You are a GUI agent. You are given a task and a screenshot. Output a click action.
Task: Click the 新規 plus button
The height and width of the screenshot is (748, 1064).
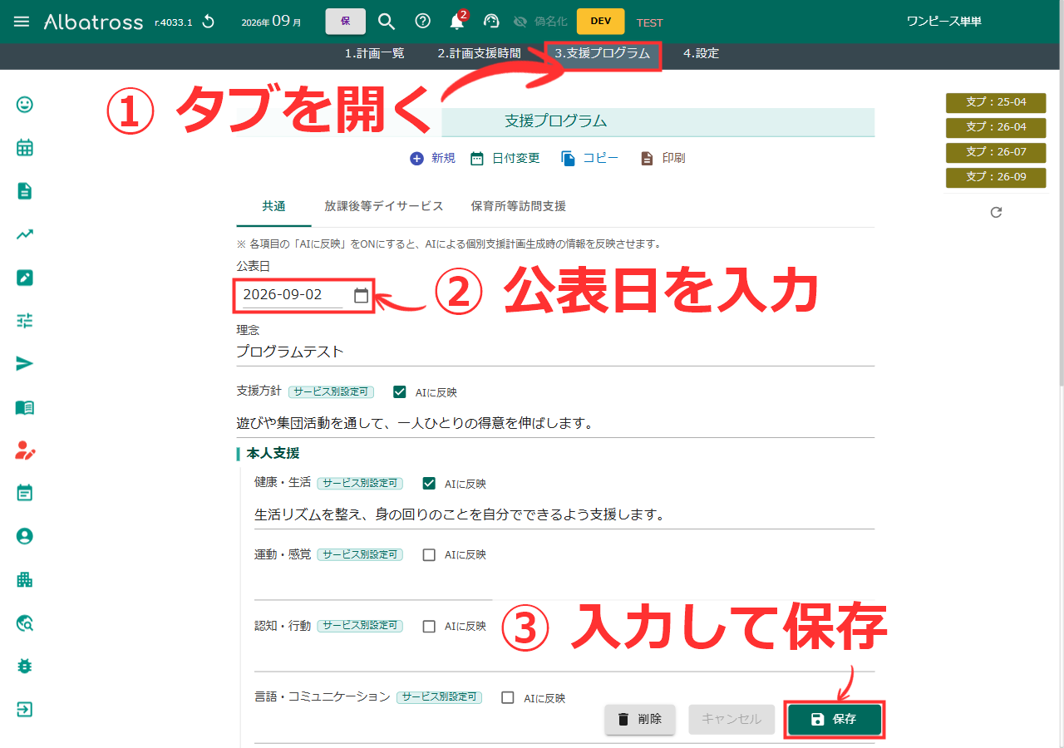click(x=432, y=158)
